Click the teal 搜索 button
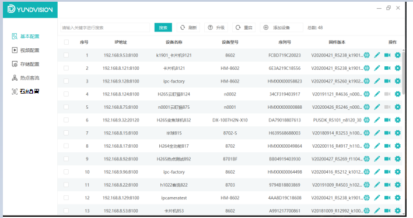The image size is (413, 218). [x=163, y=27]
